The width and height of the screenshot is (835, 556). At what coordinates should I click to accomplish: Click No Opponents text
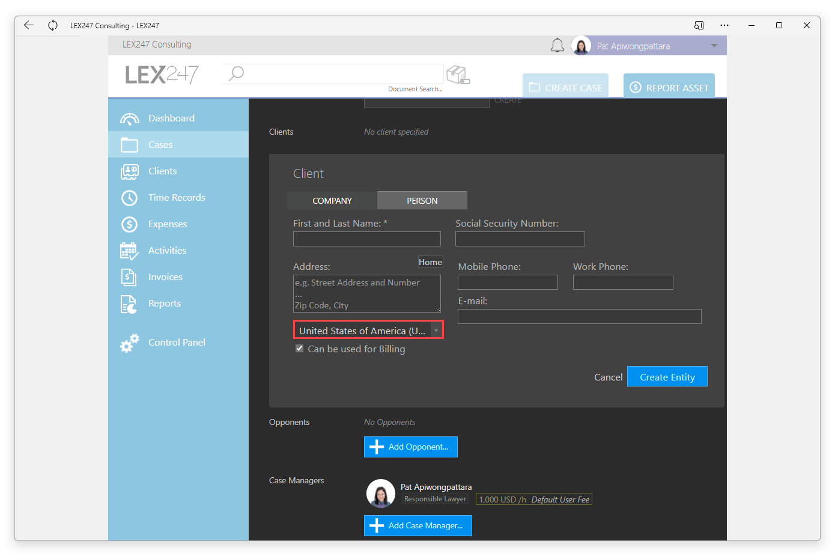tap(389, 422)
